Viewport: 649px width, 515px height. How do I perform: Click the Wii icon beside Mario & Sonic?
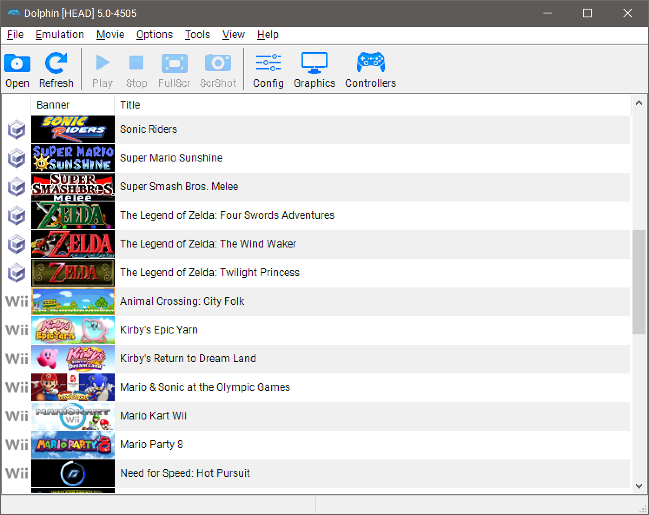[17, 387]
